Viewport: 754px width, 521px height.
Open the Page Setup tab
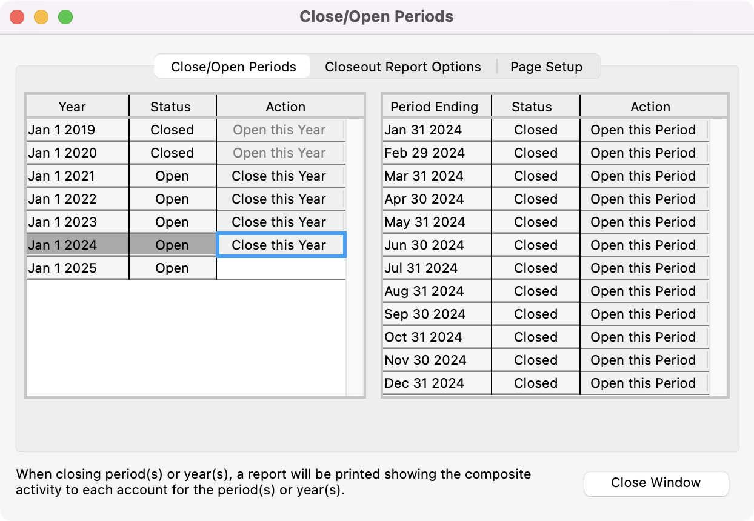pos(545,67)
